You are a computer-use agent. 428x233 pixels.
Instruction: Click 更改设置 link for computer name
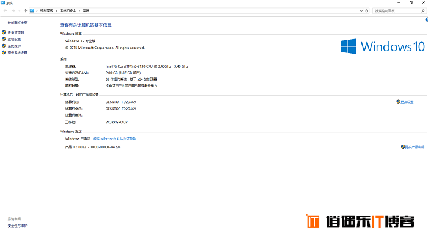[x=407, y=102]
